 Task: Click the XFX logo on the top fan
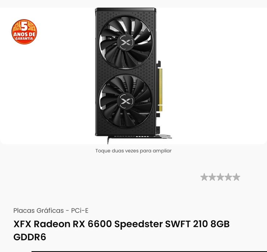coord(126,42)
